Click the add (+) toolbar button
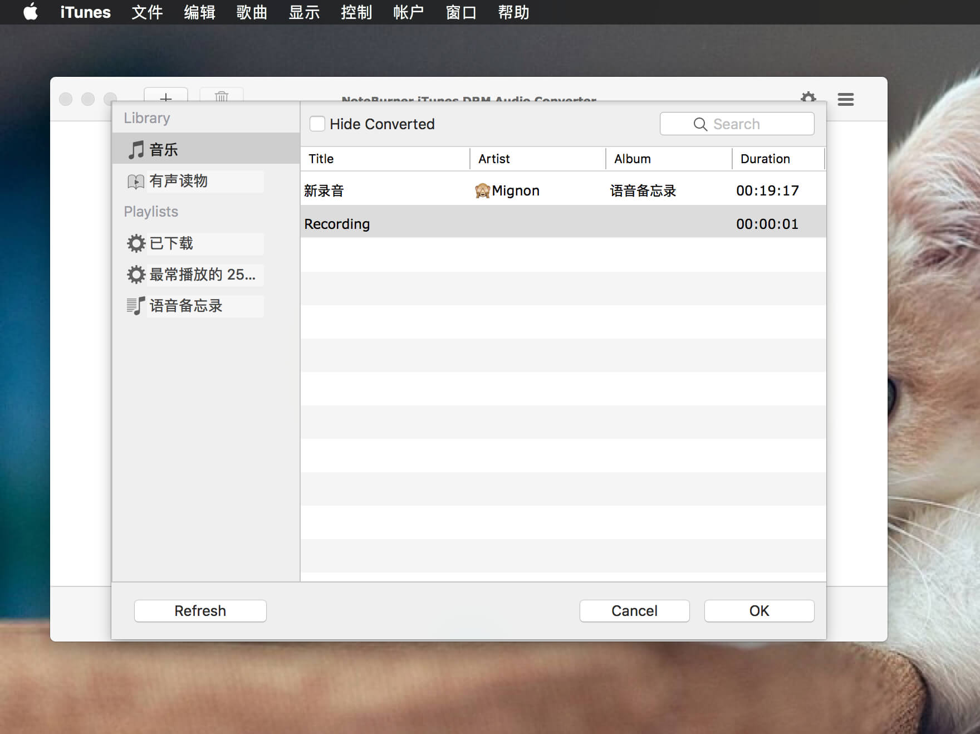Image resolution: width=980 pixels, height=734 pixels. coord(166,95)
